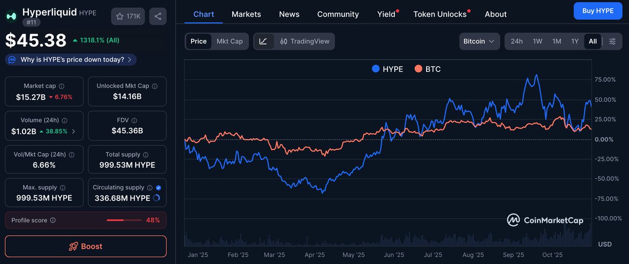This screenshot has width=629, height=264.
Task: Click the 336.68M HYPE circulating value
Action: click(x=122, y=198)
